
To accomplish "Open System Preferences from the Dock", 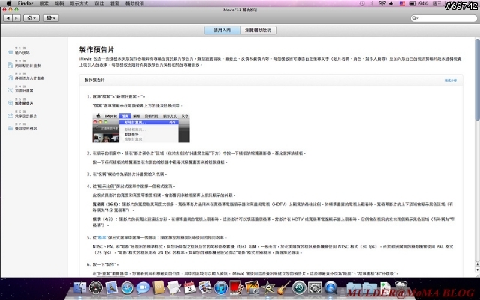I will click(x=315, y=288).
